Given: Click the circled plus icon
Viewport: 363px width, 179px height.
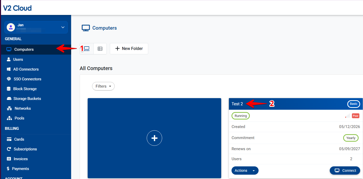Looking at the screenshot, I should pyautogui.click(x=154, y=138).
